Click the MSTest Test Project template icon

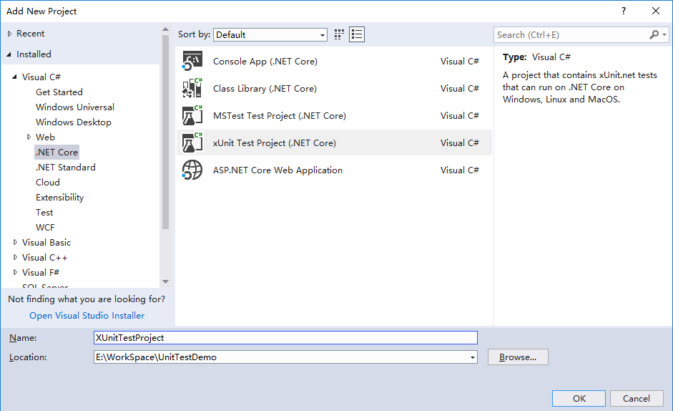[192, 116]
